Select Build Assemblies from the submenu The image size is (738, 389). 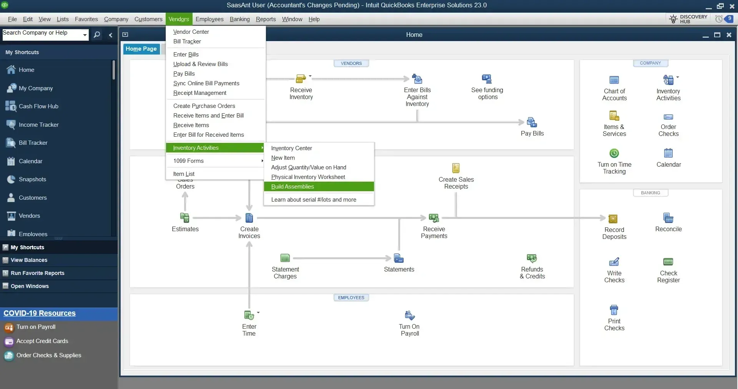tap(293, 187)
